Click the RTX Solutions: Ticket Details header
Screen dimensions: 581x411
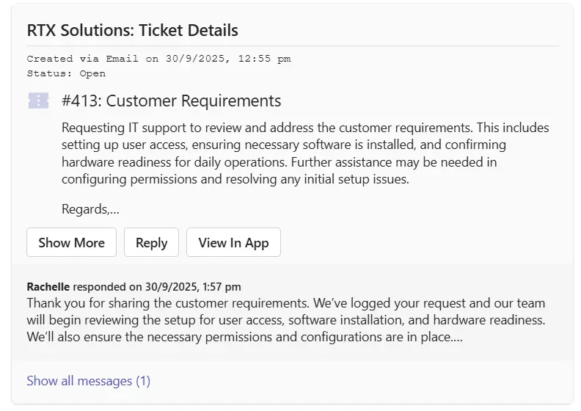point(133,30)
